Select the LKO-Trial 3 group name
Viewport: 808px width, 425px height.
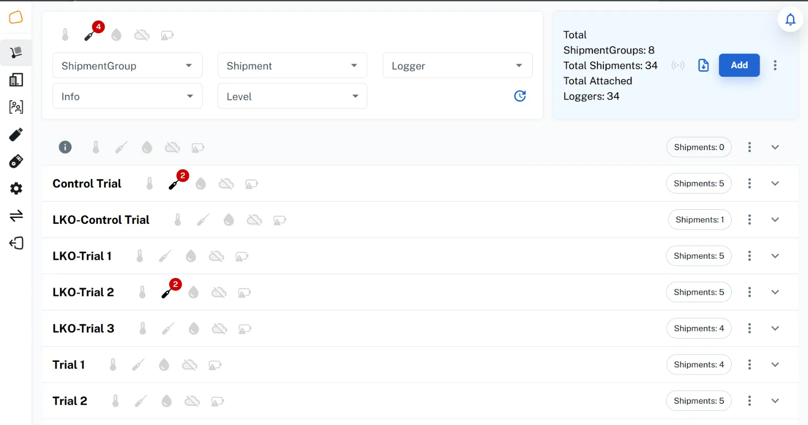(x=83, y=329)
